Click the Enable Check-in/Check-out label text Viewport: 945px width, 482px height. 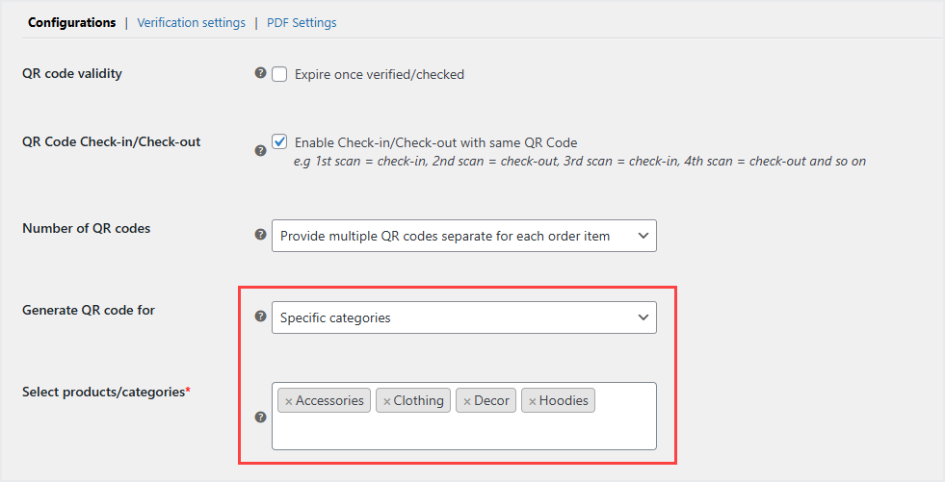tap(435, 142)
